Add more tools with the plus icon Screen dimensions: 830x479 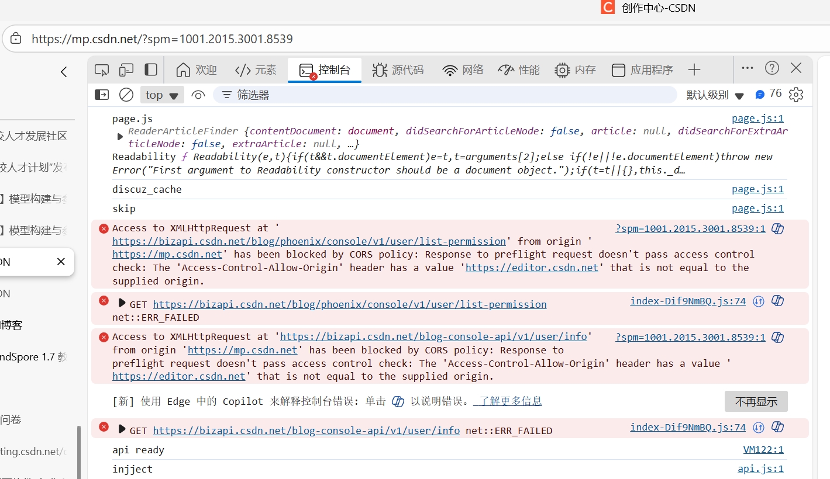click(x=694, y=70)
